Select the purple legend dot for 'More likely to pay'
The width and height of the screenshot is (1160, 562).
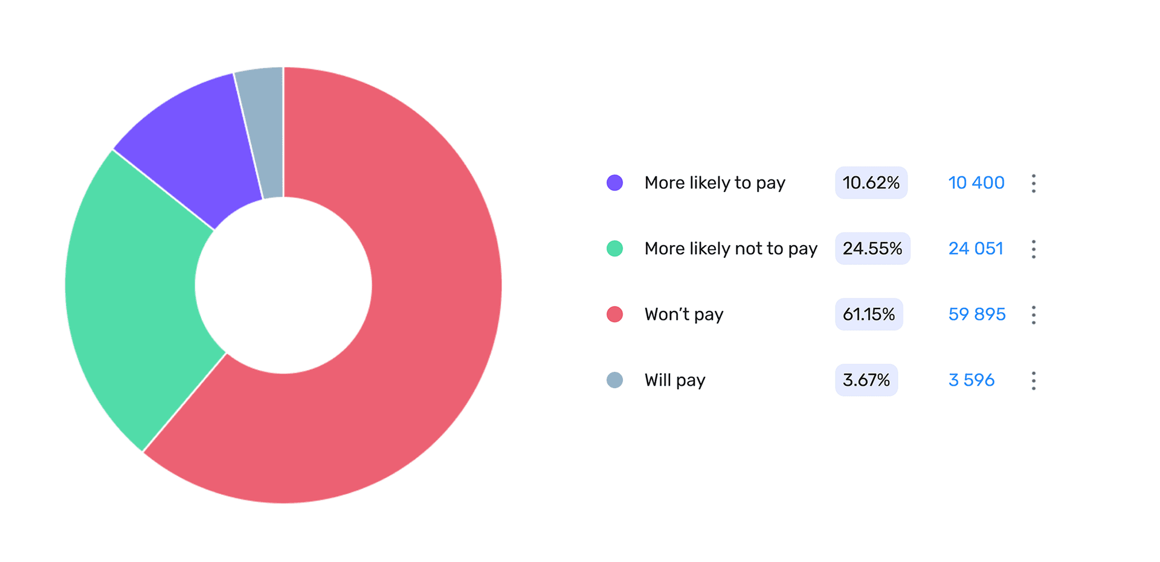click(614, 182)
